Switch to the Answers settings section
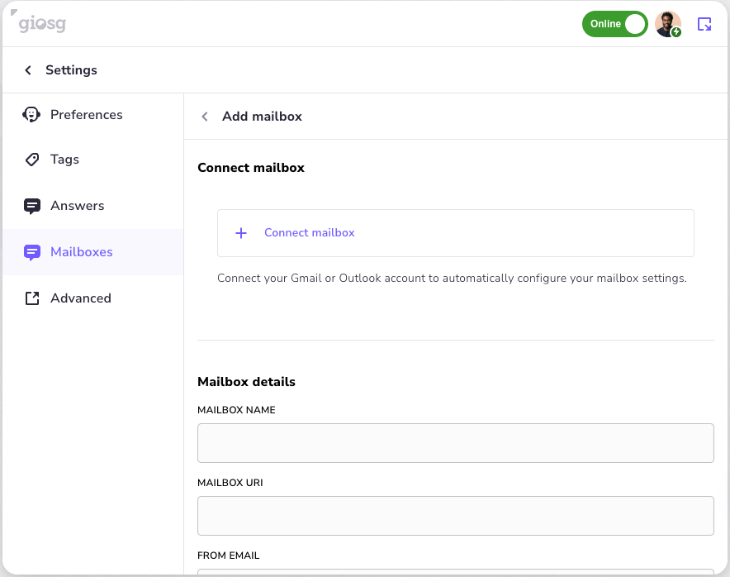730x577 pixels. point(78,205)
